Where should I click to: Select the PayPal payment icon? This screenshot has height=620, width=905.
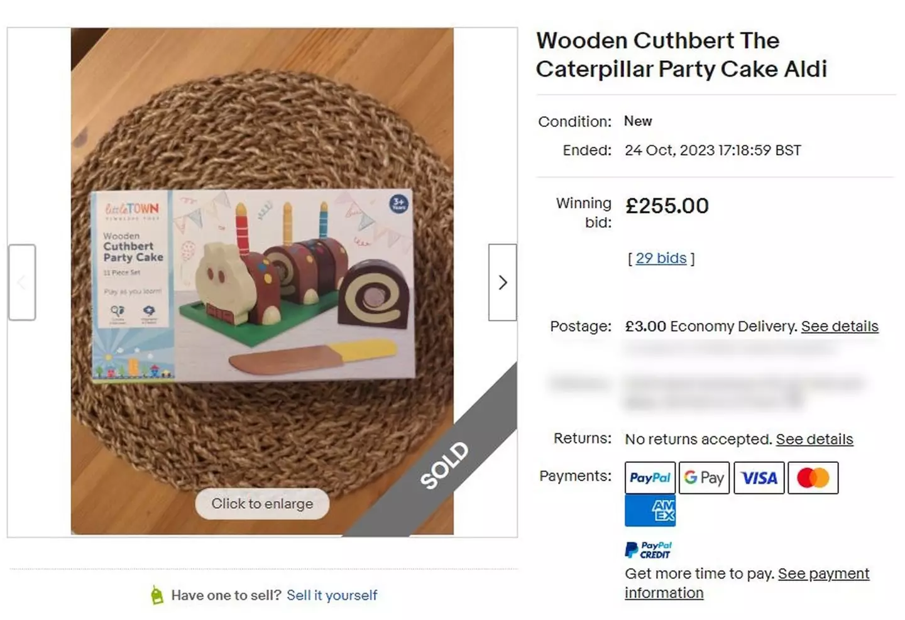649,477
